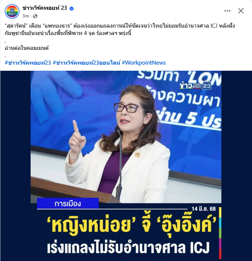Open hashtag #ข่าวเวิร์คพอยท์23ออนไลน์
The image size is (252, 261).
(x=86, y=63)
